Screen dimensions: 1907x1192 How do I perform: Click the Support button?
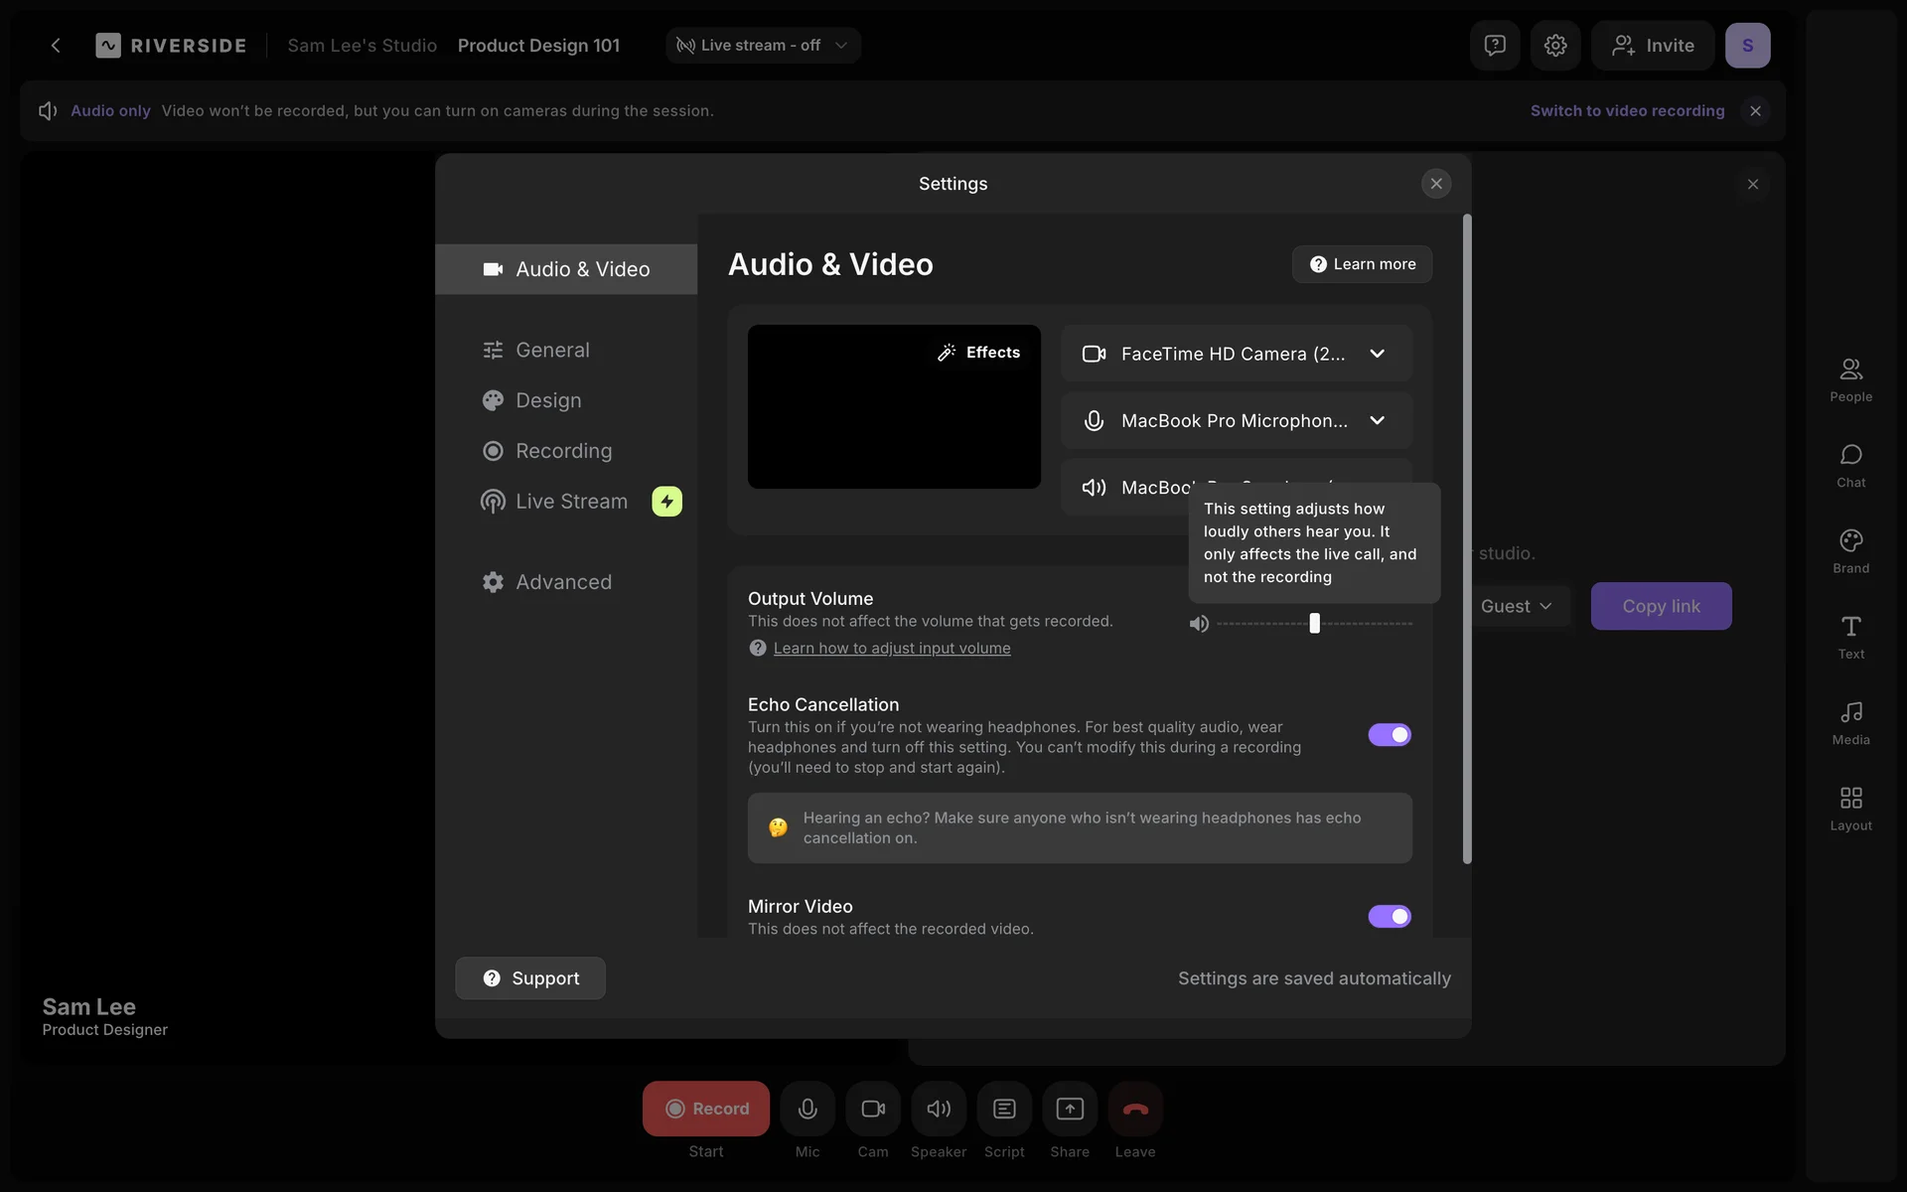point(530,978)
